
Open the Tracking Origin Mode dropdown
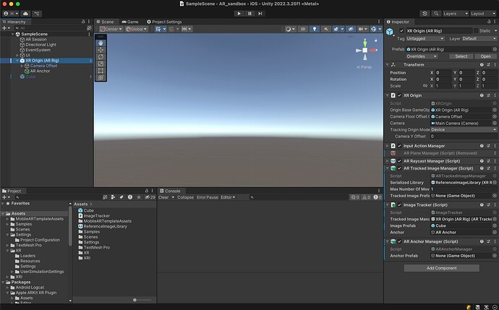[462, 129]
